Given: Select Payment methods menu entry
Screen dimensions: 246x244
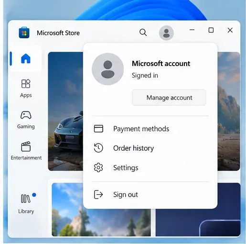Looking at the screenshot, I should click(150, 129).
